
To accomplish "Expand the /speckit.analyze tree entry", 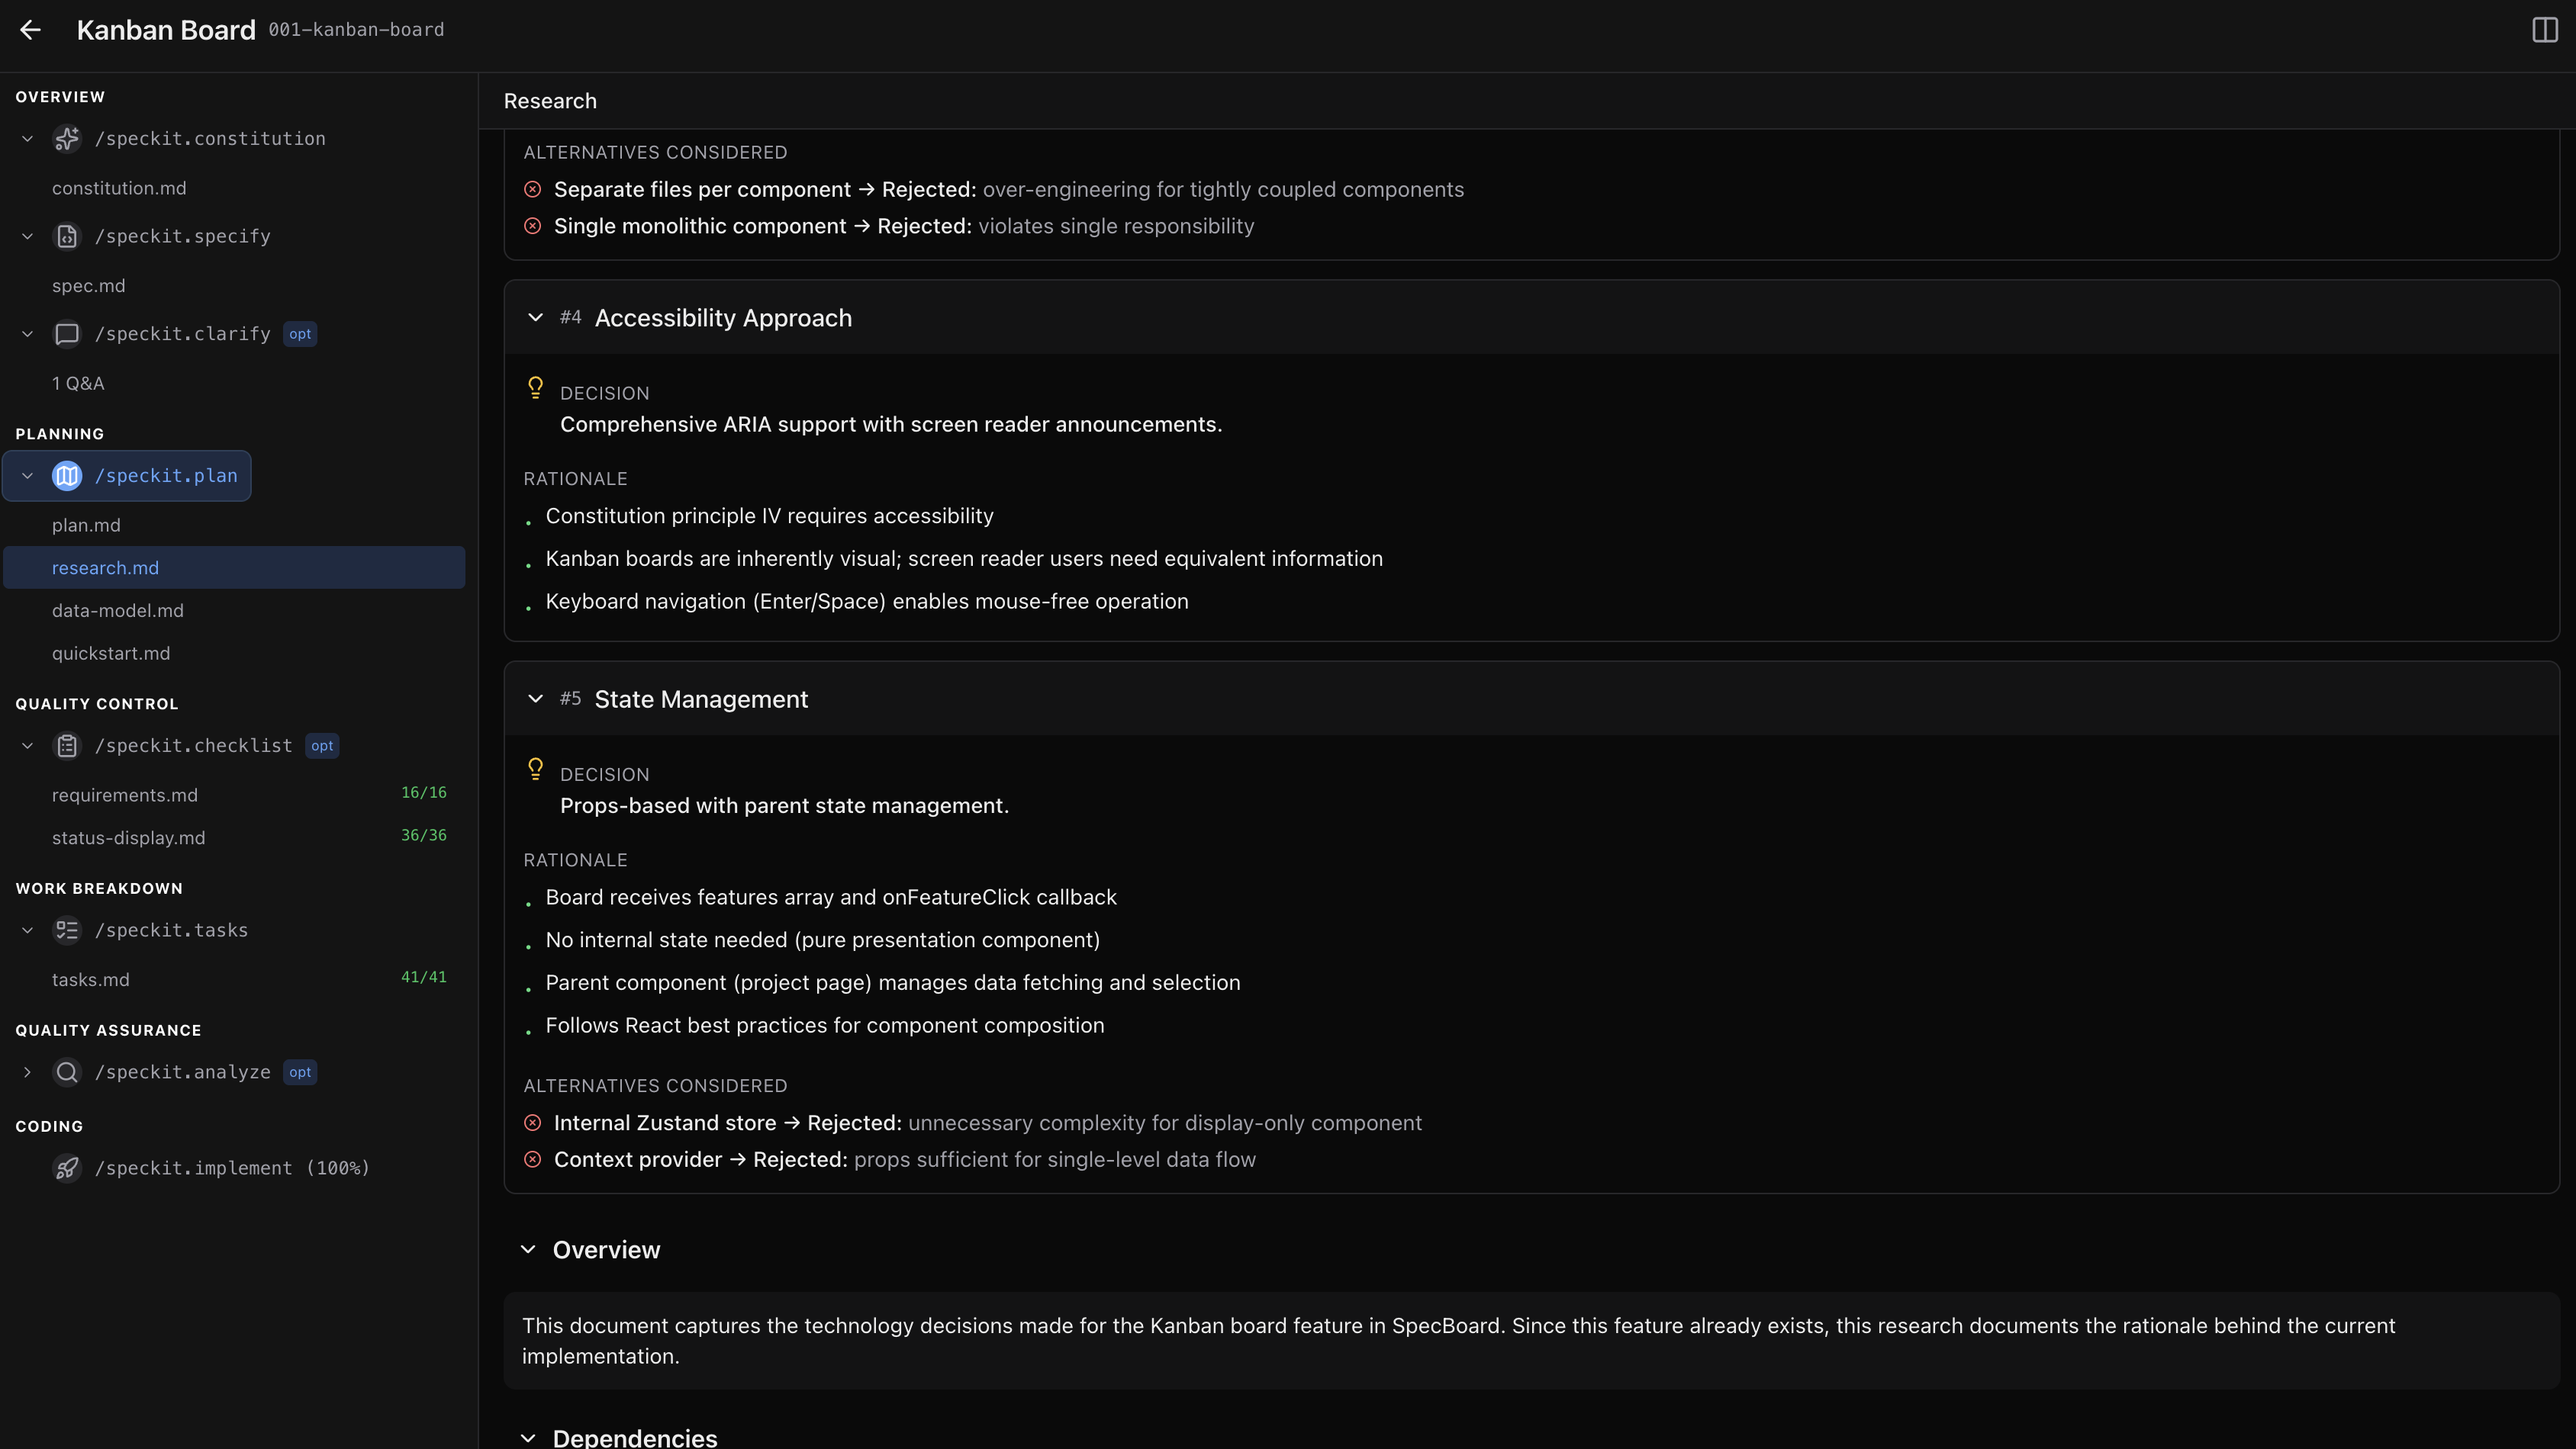I will coord(27,1071).
